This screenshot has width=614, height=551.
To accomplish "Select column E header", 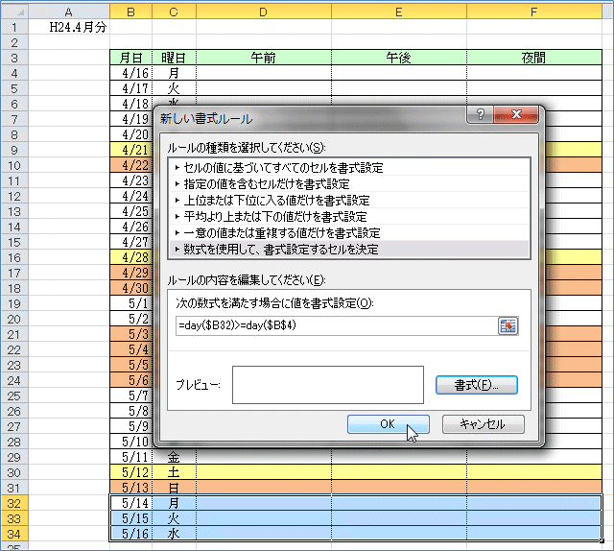I will pos(399,12).
